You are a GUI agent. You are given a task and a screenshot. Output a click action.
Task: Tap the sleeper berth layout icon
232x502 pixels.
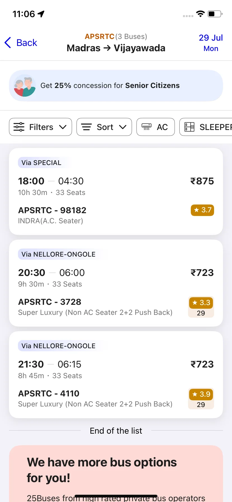tap(189, 127)
